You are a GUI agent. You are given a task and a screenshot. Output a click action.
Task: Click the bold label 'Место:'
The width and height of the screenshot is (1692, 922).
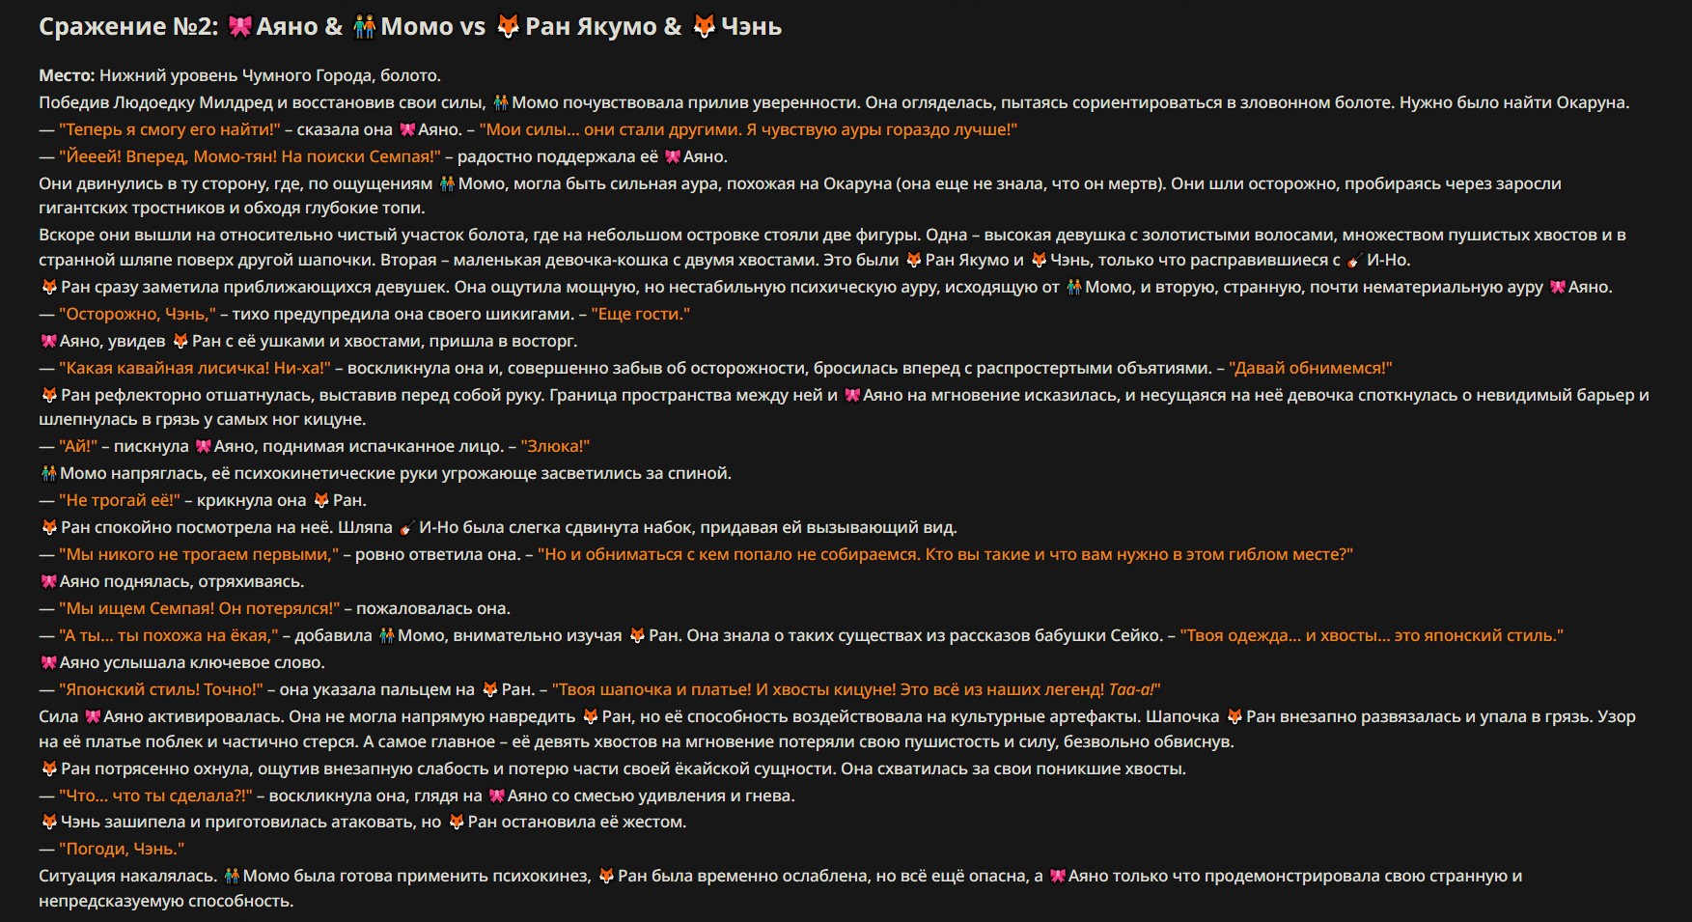point(67,75)
